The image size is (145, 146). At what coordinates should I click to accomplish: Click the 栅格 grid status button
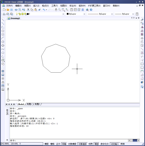click(52, 144)
